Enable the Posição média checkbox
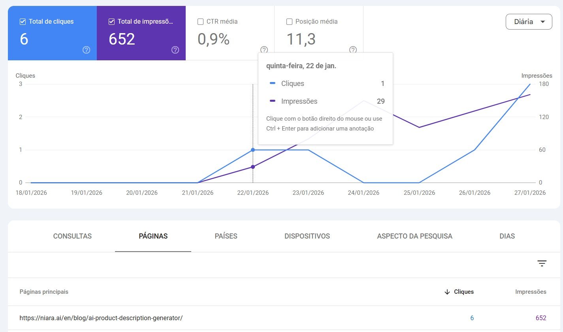563x332 pixels. 289,22
